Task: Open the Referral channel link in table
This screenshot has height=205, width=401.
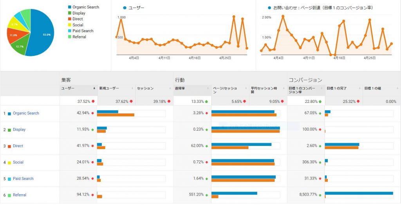Action: click(20, 195)
